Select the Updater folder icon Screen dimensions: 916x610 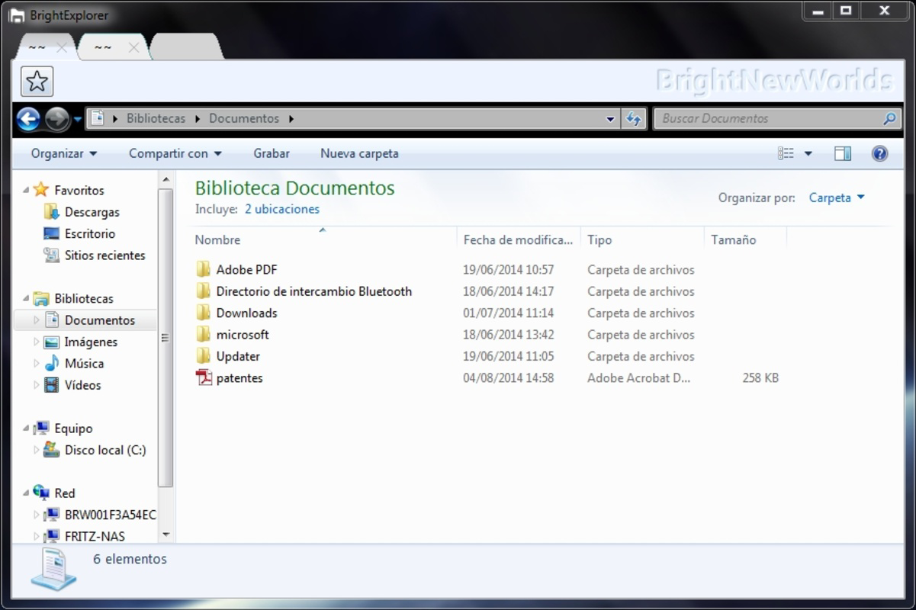point(204,356)
